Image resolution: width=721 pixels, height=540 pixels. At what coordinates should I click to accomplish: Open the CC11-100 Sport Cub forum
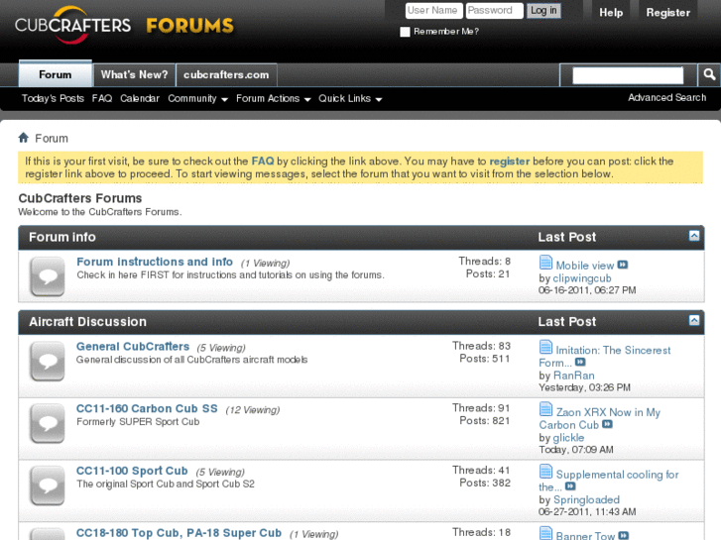[132, 471]
